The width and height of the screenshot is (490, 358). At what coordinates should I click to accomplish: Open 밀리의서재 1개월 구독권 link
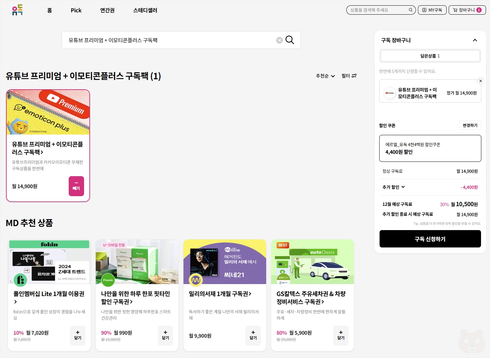click(x=220, y=294)
